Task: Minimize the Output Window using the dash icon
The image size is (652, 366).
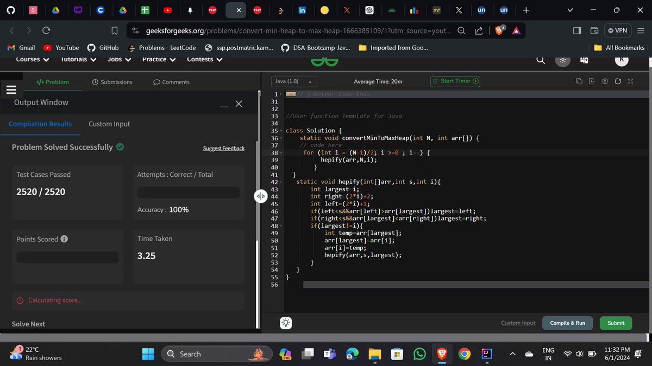Action: [224, 106]
